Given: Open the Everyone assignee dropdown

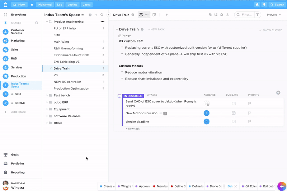Looking at the screenshot, I should 274,15.
